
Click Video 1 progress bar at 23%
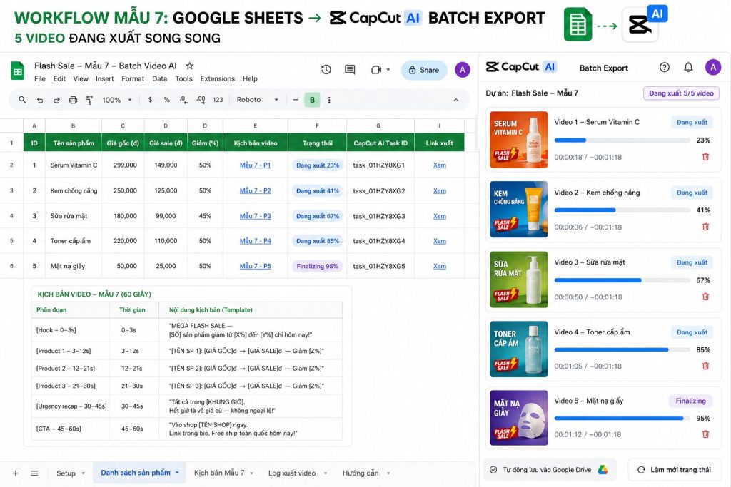point(622,140)
